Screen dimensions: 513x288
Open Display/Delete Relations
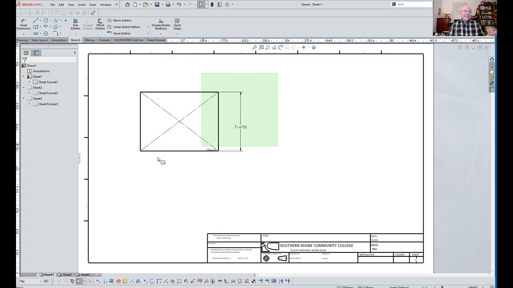pyautogui.click(x=161, y=24)
